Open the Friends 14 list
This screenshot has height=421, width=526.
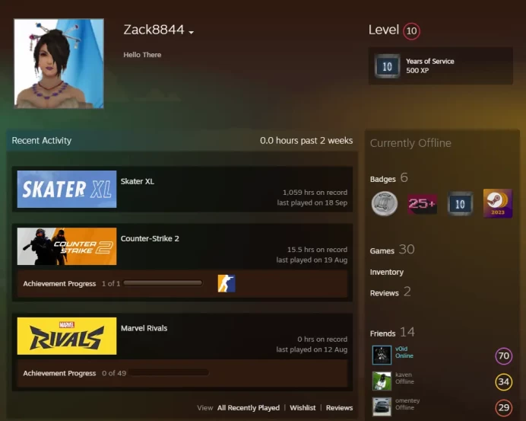coord(392,332)
